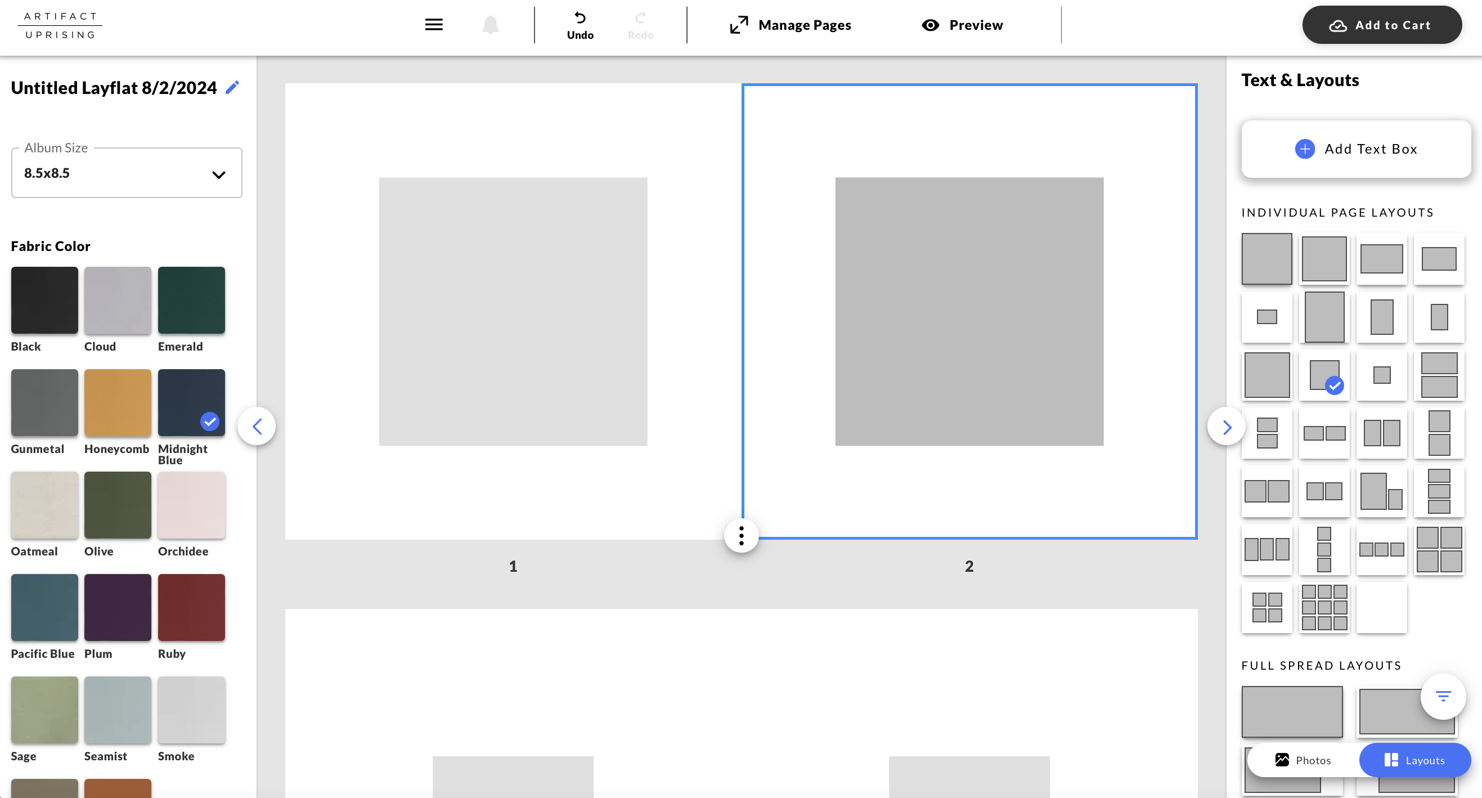Choose Ruby fabric color
This screenshot has width=1482, height=798.
191,607
